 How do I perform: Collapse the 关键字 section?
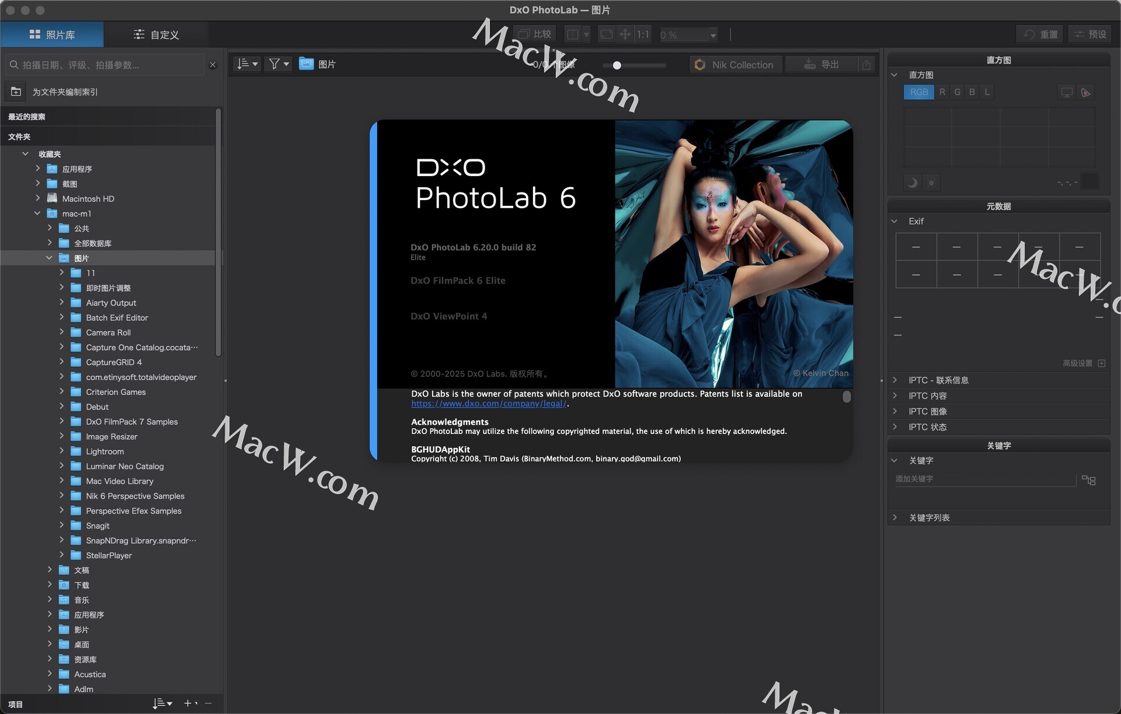[x=894, y=460]
